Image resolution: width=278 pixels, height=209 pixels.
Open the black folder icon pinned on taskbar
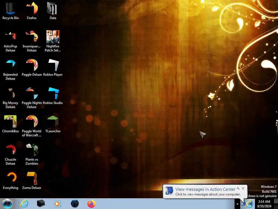click(41, 204)
